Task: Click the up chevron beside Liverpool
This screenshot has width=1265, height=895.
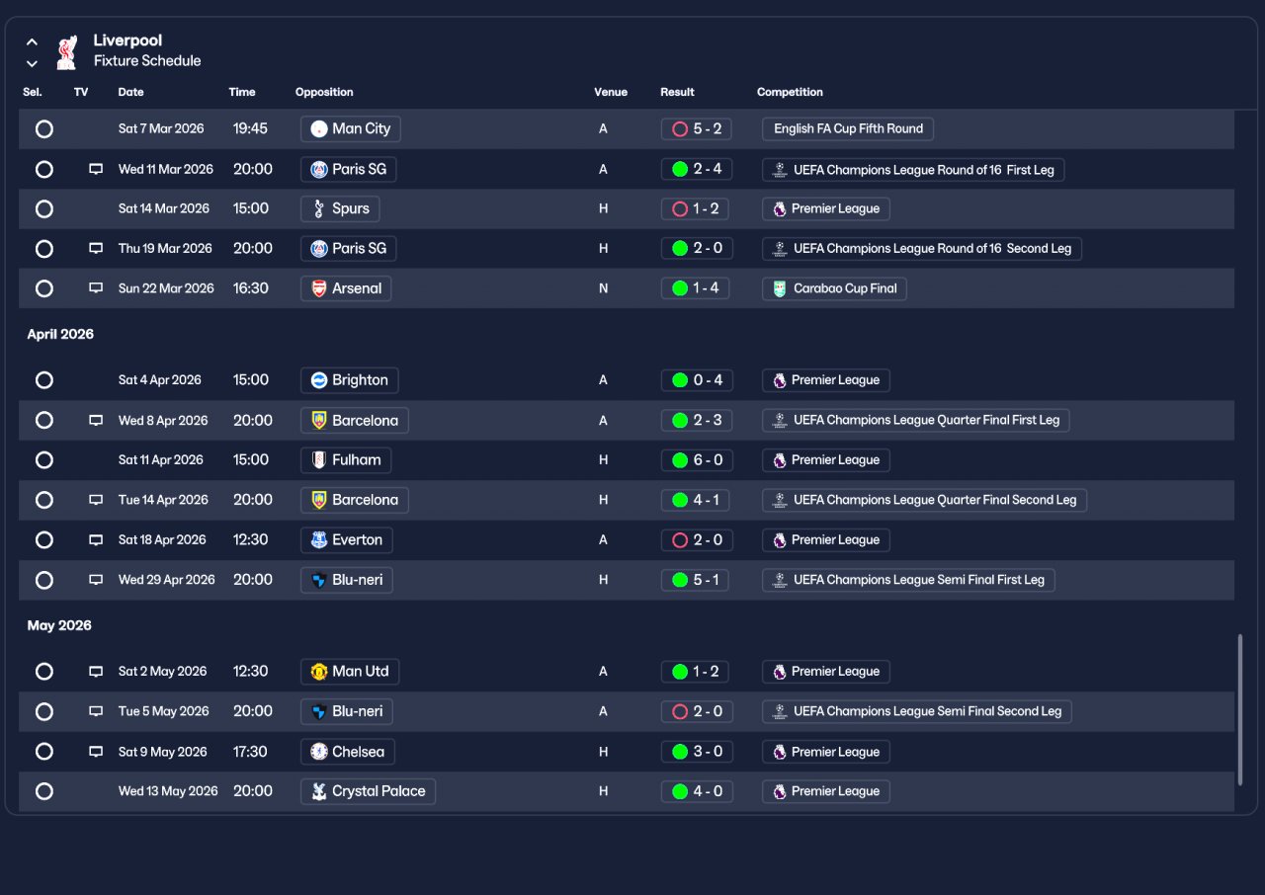Action: (x=32, y=42)
